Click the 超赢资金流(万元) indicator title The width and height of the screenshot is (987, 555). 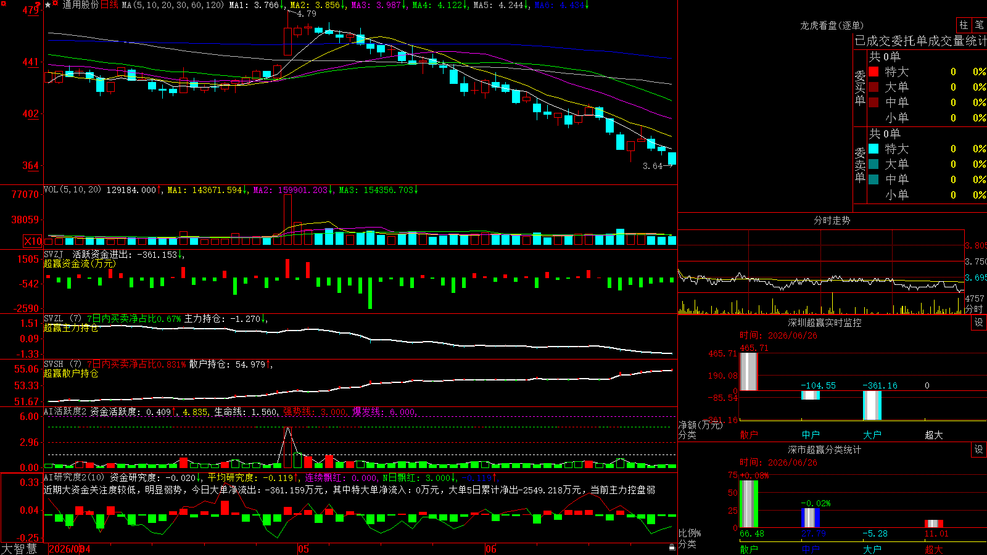(x=80, y=264)
